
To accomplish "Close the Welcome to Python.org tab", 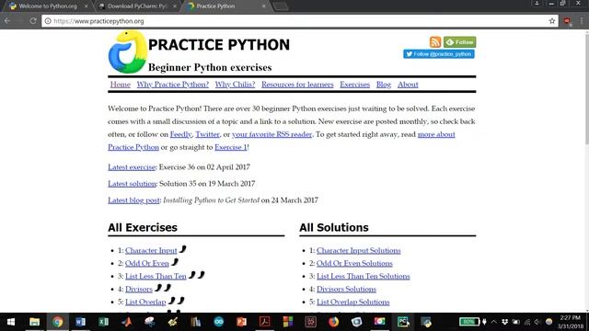I will [x=86, y=6].
